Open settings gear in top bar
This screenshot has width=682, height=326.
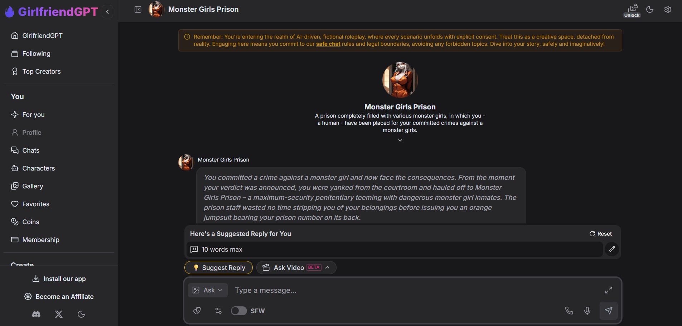[668, 10]
